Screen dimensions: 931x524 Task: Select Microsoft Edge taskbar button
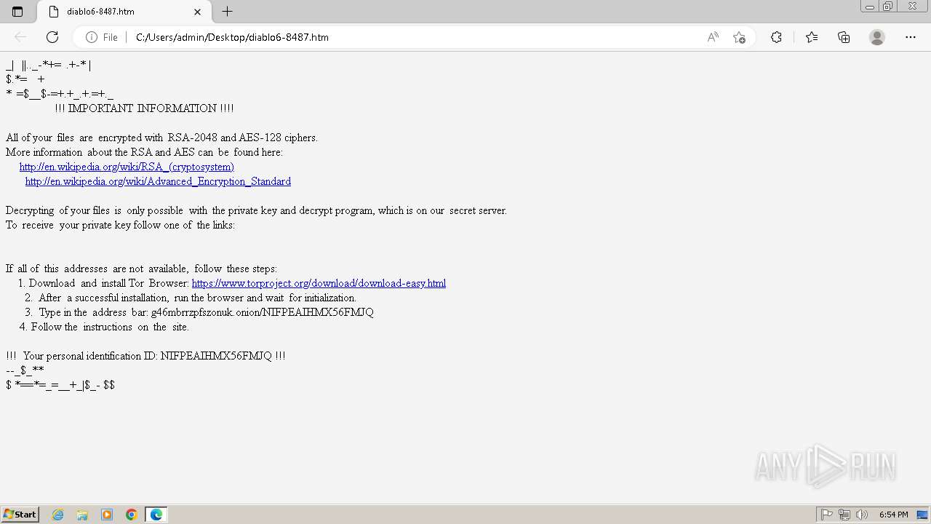tap(156, 515)
